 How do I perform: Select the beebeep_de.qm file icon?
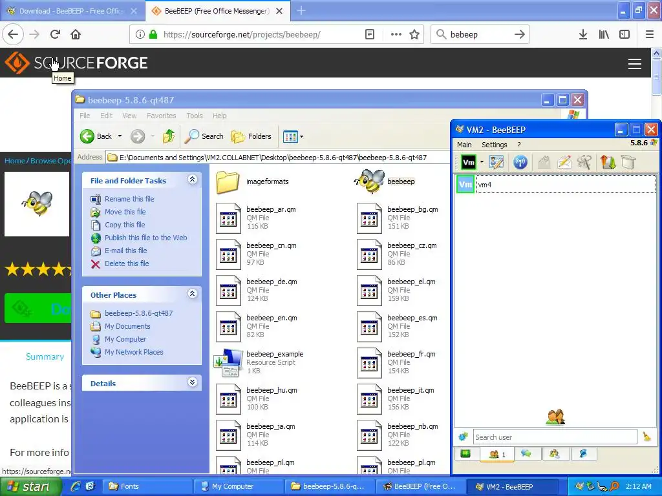click(228, 290)
